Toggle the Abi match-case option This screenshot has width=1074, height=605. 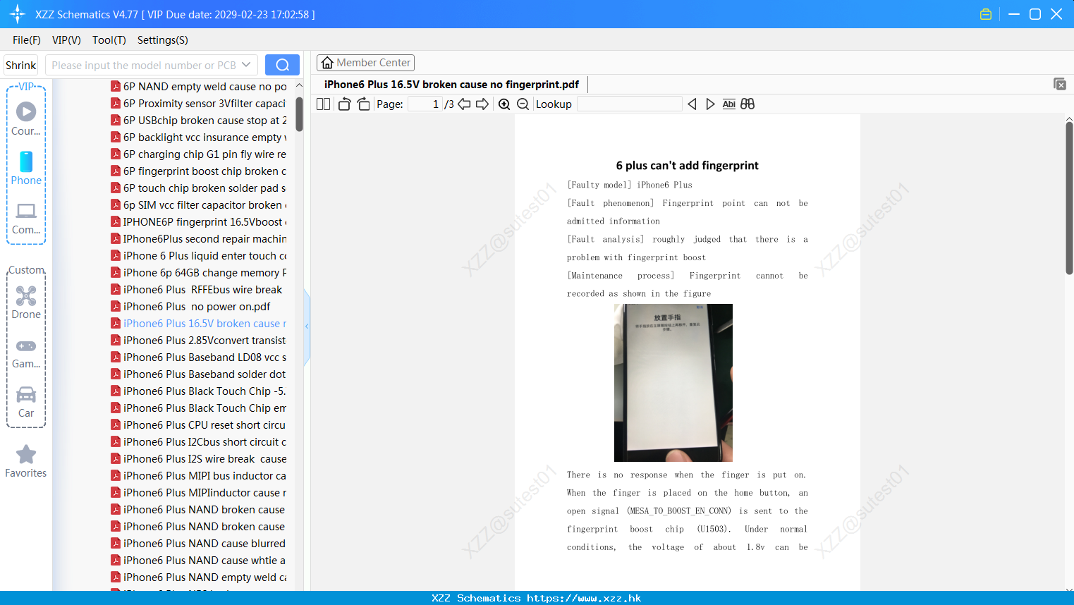coord(729,104)
